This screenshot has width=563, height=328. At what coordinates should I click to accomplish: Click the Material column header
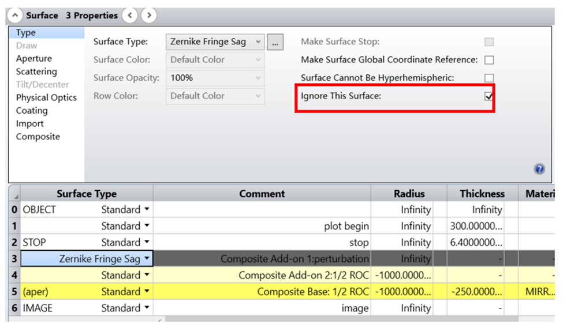click(537, 194)
